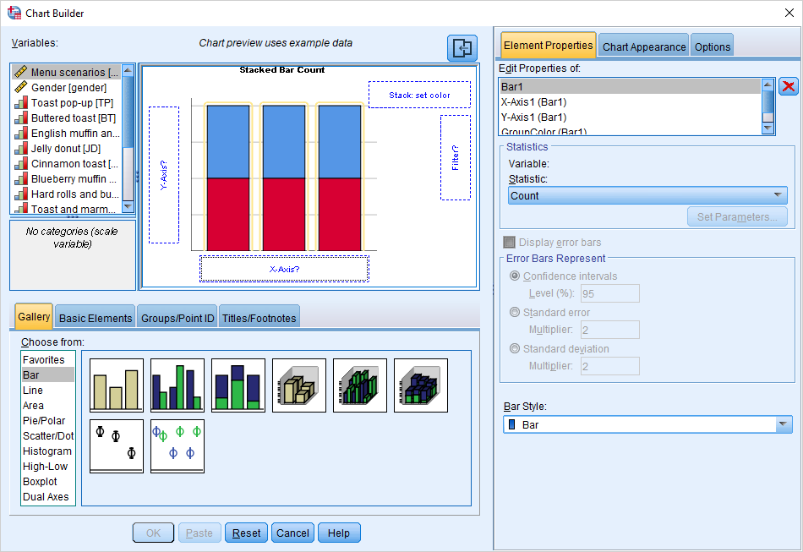
Task: Pick the Stacked Bar chart icon
Action: point(238,385)
